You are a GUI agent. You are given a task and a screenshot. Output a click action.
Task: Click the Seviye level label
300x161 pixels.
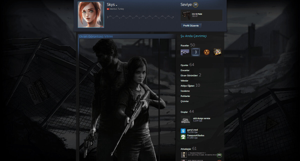click(186, 5)
